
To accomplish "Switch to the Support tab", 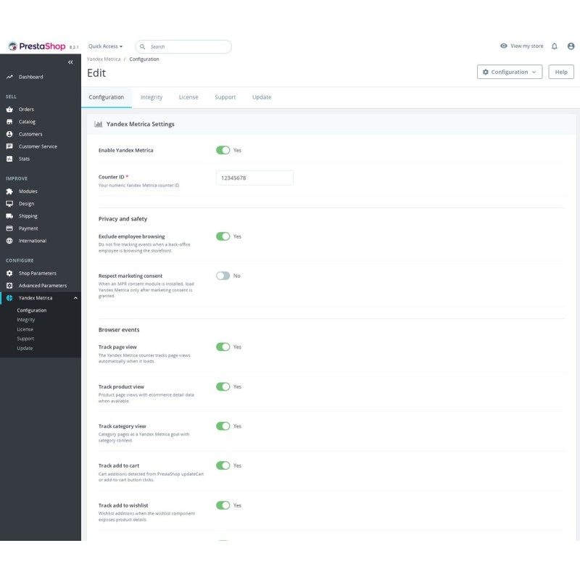I will pyautogui.click(x=225, y=97).
